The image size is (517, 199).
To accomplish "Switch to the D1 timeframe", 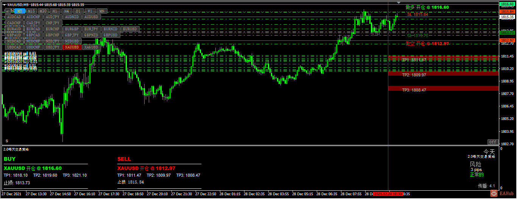I will 78,11.
